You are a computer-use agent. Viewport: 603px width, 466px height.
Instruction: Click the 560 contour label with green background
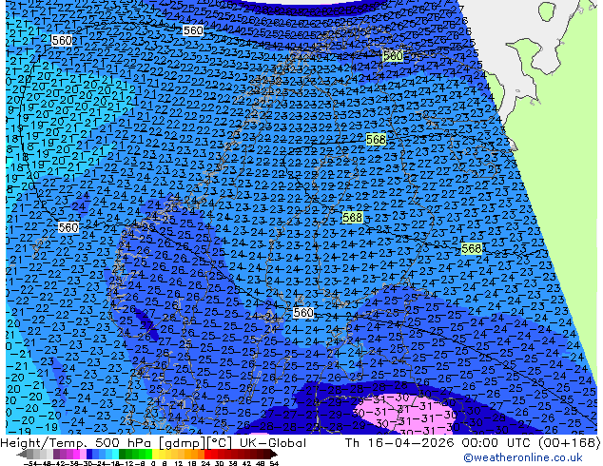pyautogui.click(x=393, y=56)
